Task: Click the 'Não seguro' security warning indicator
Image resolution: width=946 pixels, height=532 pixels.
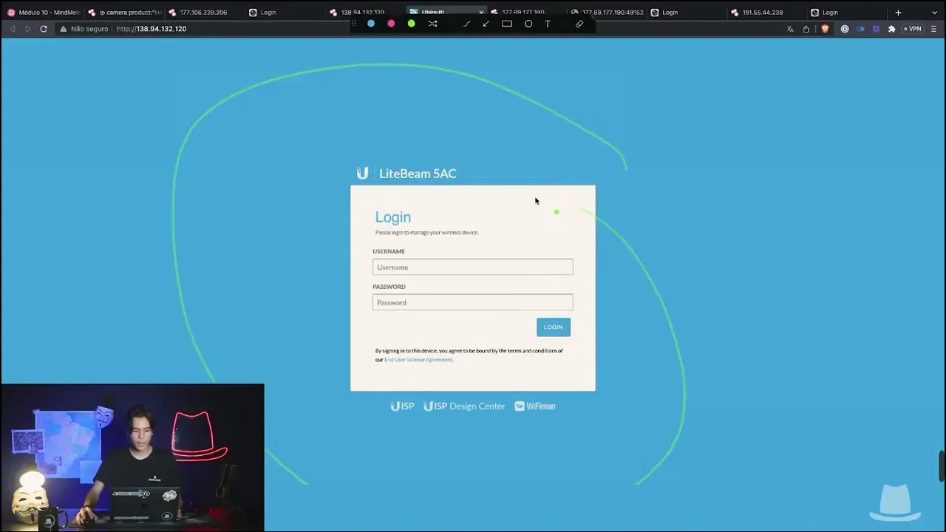Action: [84, 29]
